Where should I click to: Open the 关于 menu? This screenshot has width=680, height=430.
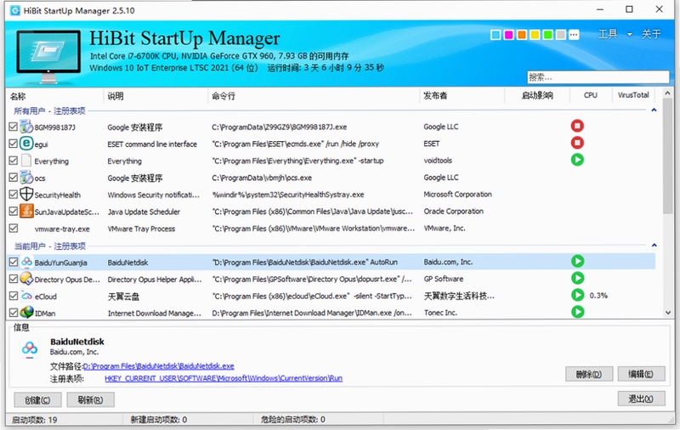[651, 34]
